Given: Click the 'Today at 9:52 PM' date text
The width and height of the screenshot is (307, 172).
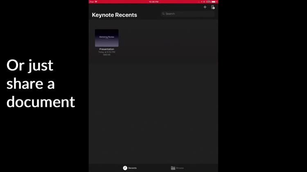Looking at the screenshot, I should [x=107, y=52].
